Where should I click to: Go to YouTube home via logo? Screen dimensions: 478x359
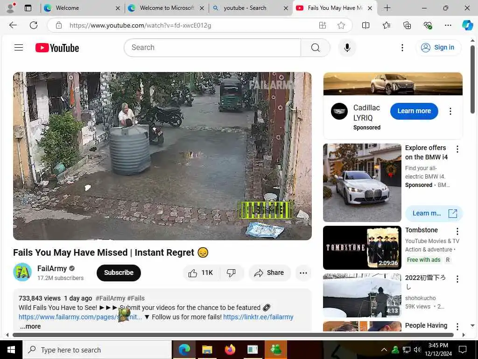(x=57, y=48)
